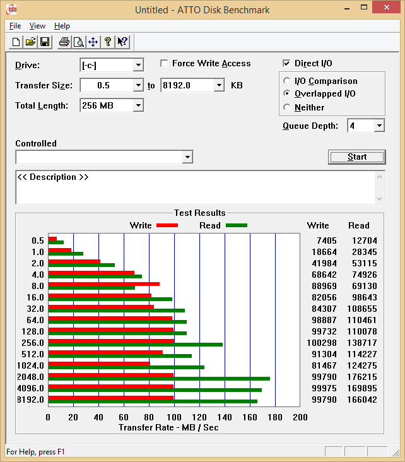Maximize the ATTO Disk Benchmark window
Image resolution: width=405 pixels, height=462 pixels.
coord(364,8)
